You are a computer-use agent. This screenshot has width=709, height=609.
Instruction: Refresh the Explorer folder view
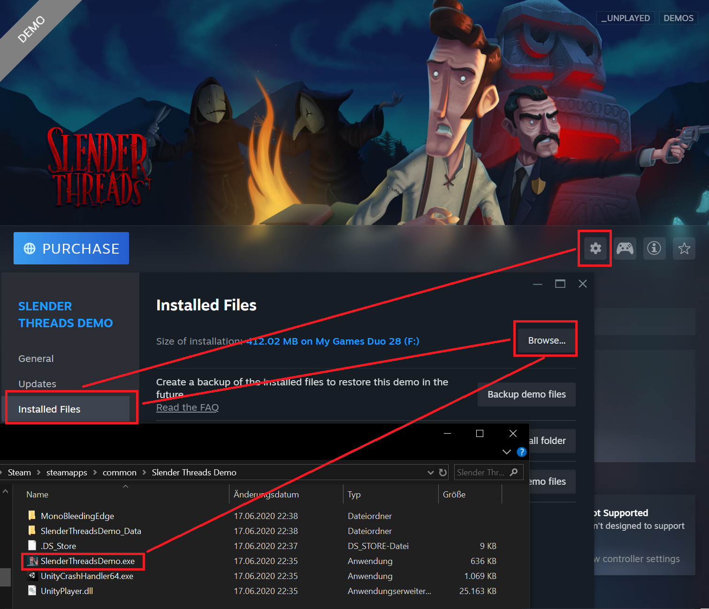tap(443, 473)
